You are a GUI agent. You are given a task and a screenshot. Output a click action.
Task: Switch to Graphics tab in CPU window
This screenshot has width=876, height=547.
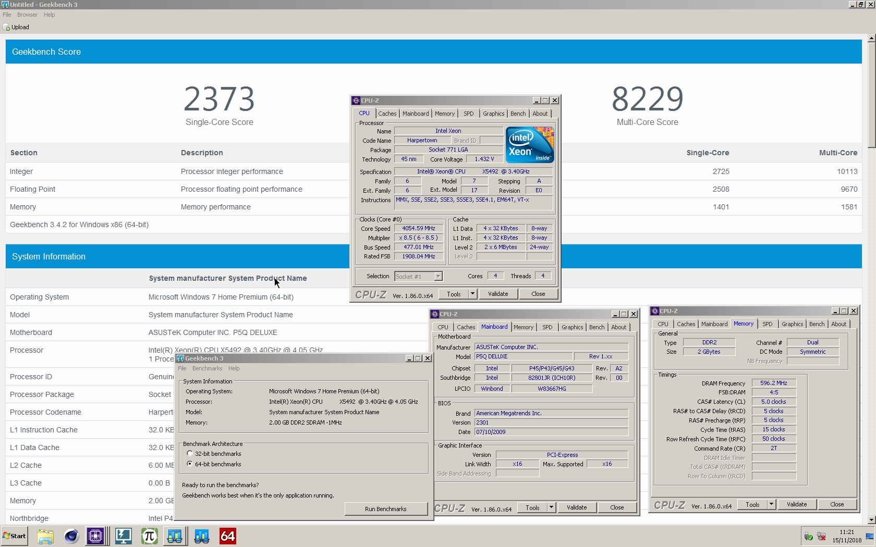pos(493,114)
